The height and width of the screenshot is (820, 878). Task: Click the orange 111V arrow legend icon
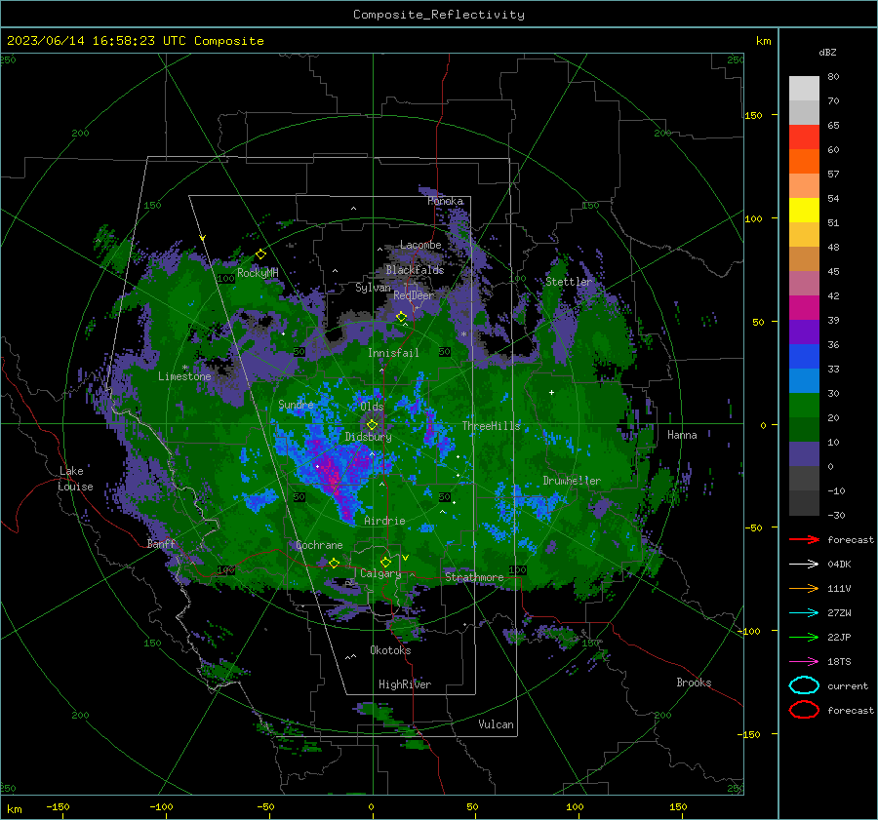(804, 588)
